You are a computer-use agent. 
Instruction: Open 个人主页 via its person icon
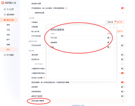(x=5, y=9)
